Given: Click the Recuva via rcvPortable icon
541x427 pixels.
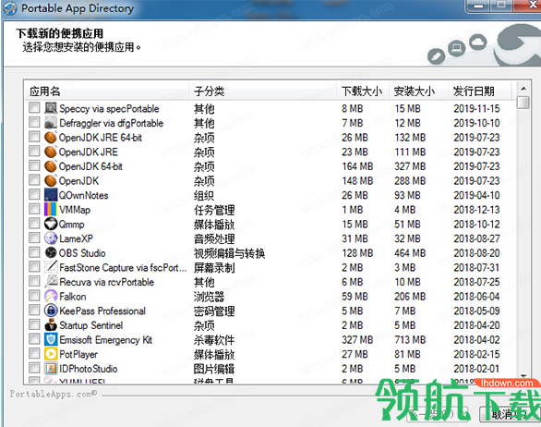Looking at the screenshot, I should pos(51,282).
